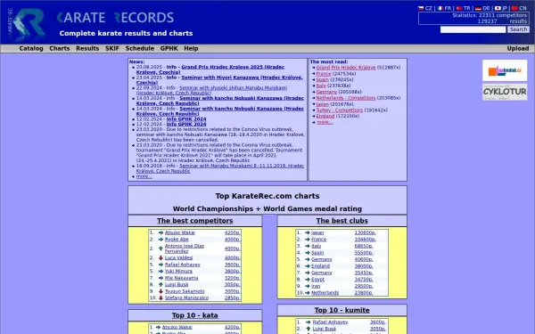Open England (172100x) in most read

point(325,116)
